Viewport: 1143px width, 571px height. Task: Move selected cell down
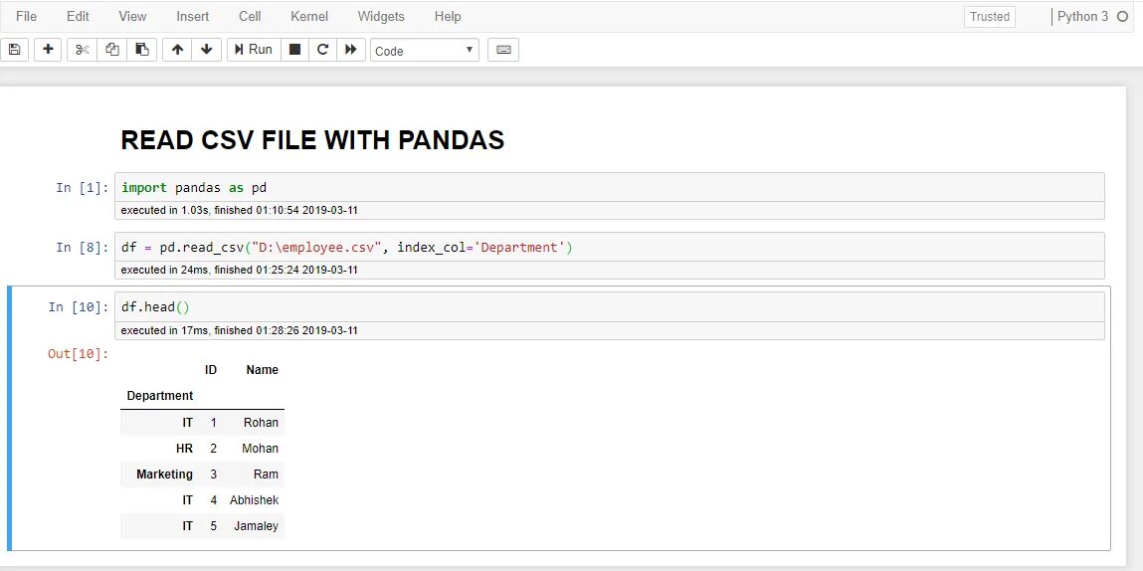click(206, 50)
